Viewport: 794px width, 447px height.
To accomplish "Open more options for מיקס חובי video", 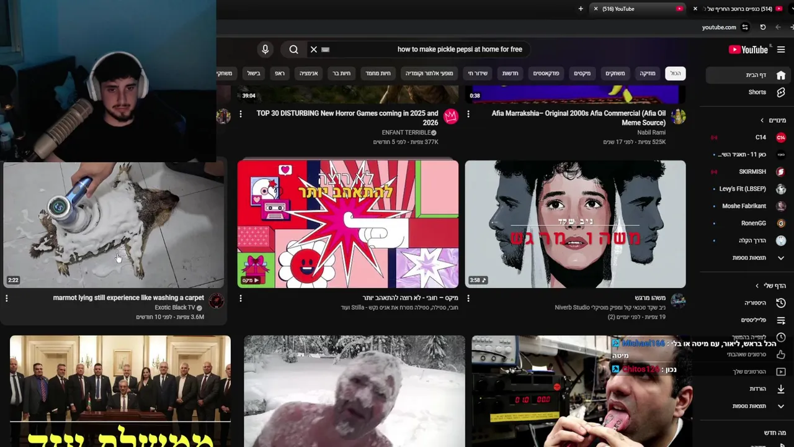I will click(241, 299).
